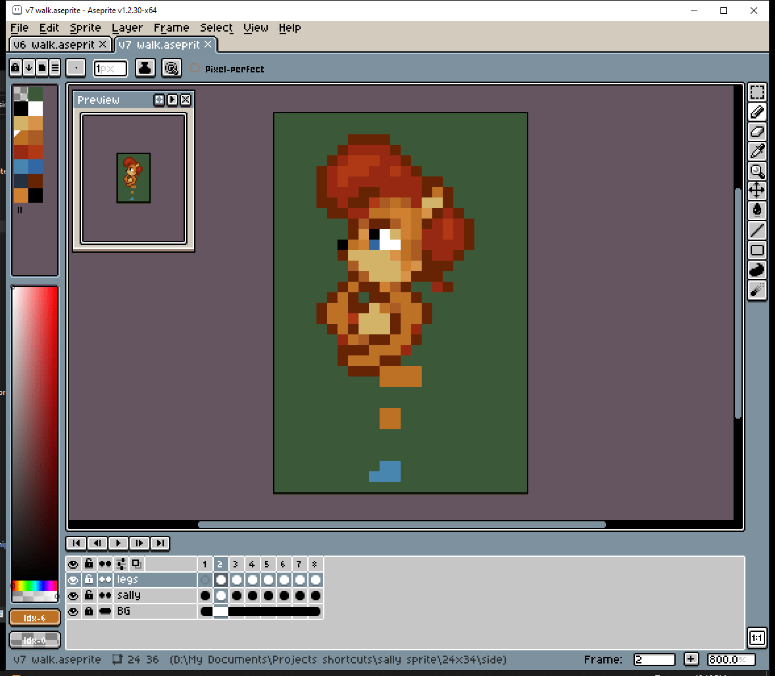Select the Rectangular Marquee tool
775x676 pixels.
[757, 93]
